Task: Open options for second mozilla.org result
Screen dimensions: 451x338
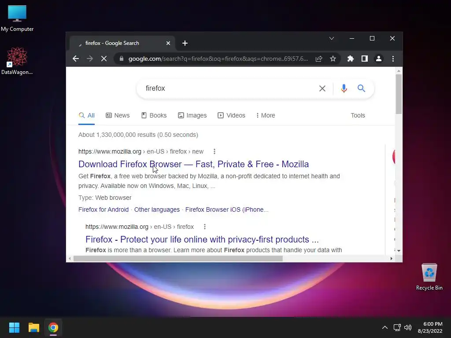Action: click(x=205, y=227)
